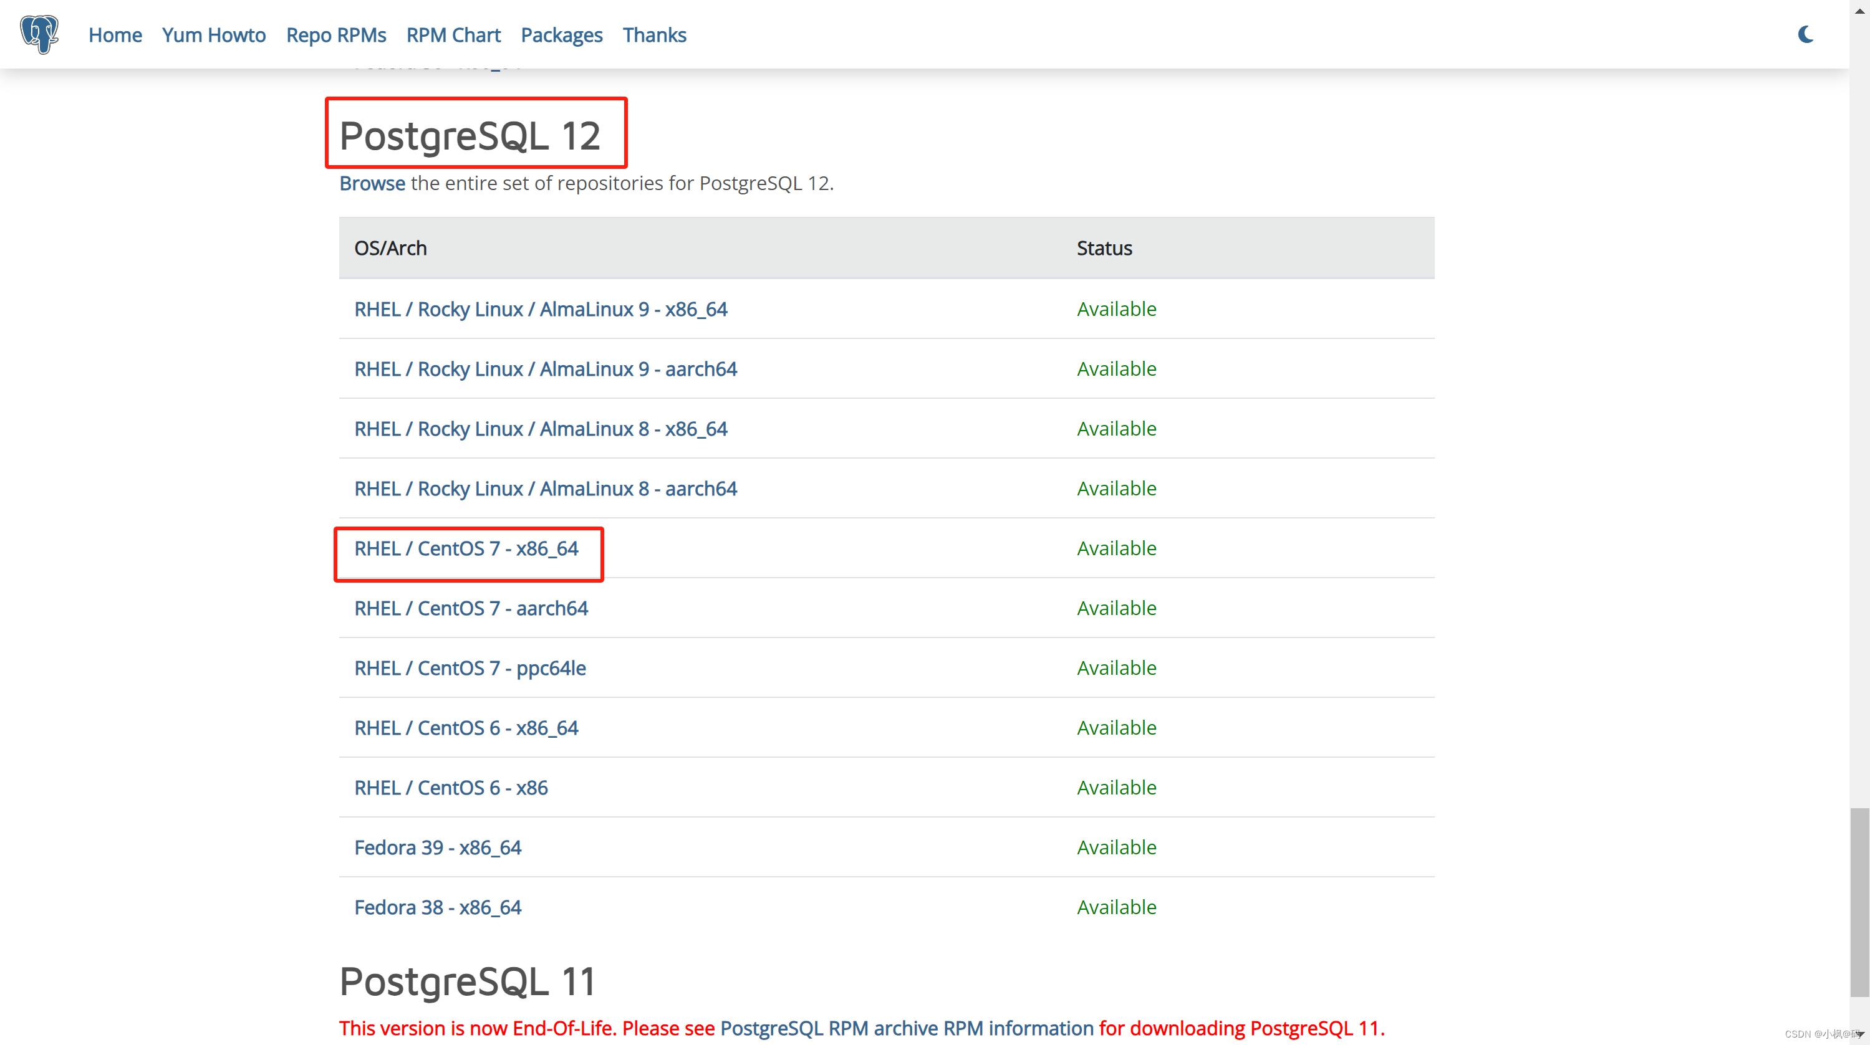Select RHEL / CentOS 7 - ppc64le
The image size is (1870, 1045).
tap(470, 667)
